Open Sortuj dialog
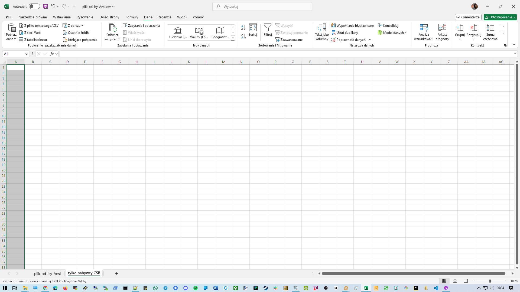 (x=253, y=32)
